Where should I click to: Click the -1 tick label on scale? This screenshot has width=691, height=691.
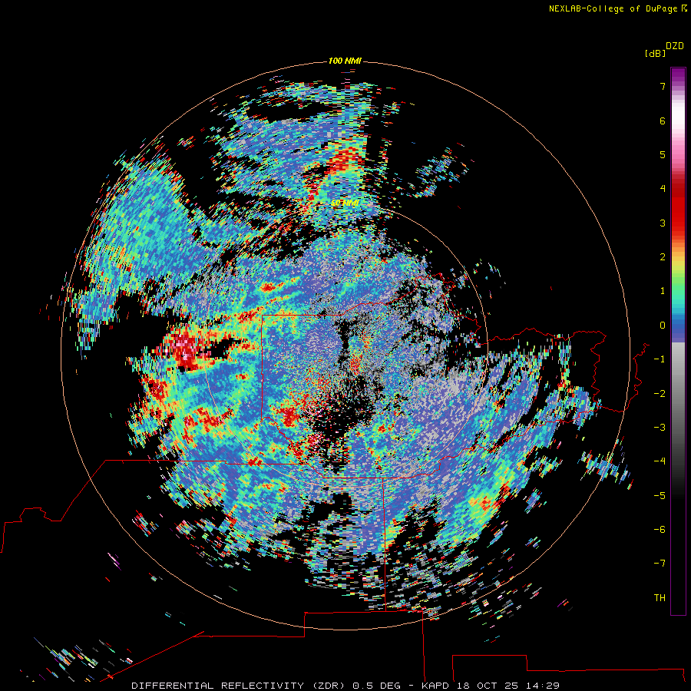coord(660,359)
